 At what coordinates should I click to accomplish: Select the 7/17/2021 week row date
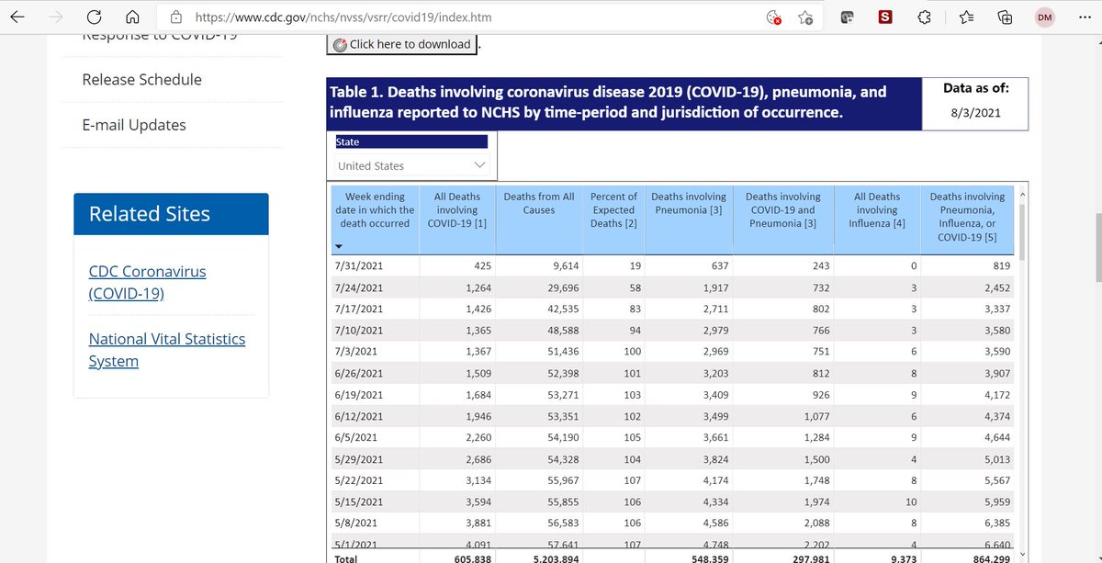pos(358,309)
